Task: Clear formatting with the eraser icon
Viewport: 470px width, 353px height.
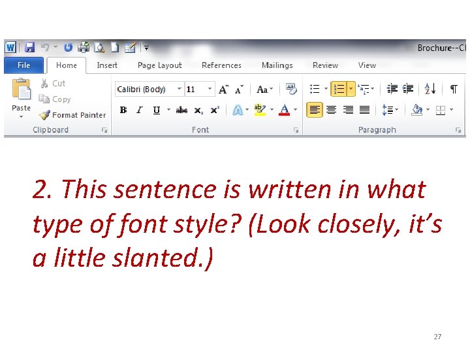Action: tap(291, 89)
